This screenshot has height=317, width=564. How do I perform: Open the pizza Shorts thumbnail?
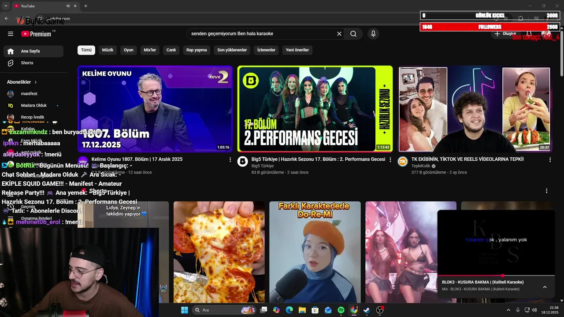pos(219,252)
